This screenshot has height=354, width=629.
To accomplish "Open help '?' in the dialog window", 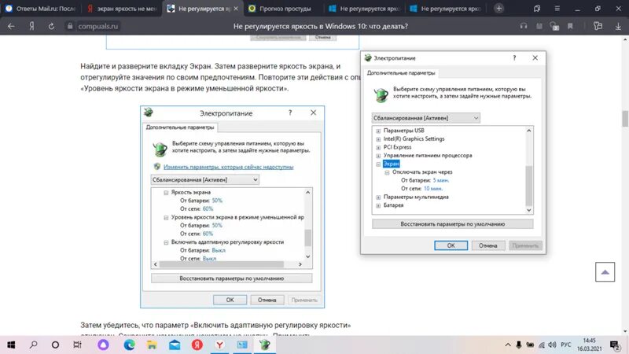I will point(514,58).
